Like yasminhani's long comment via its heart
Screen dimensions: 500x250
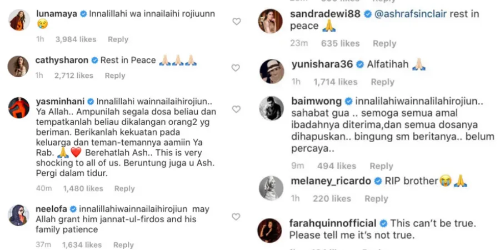tap(236, 109)
